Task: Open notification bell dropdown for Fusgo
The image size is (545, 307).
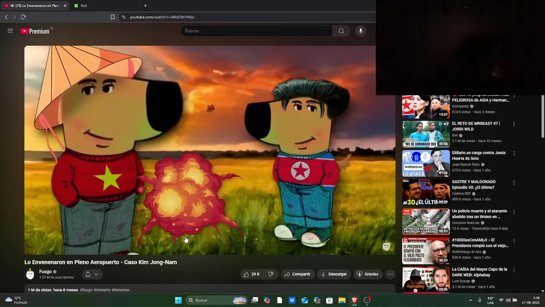Action: point(92,274)
